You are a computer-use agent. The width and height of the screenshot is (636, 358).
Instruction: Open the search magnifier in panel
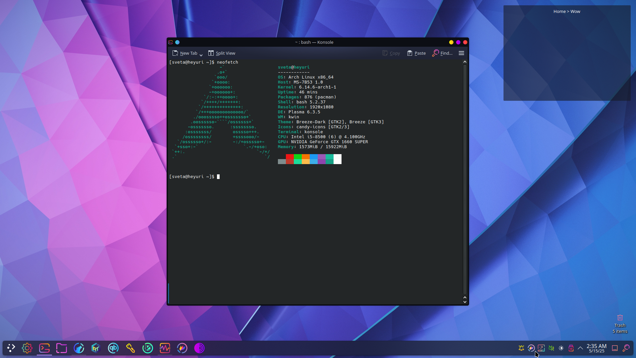(x=626, y=348)
